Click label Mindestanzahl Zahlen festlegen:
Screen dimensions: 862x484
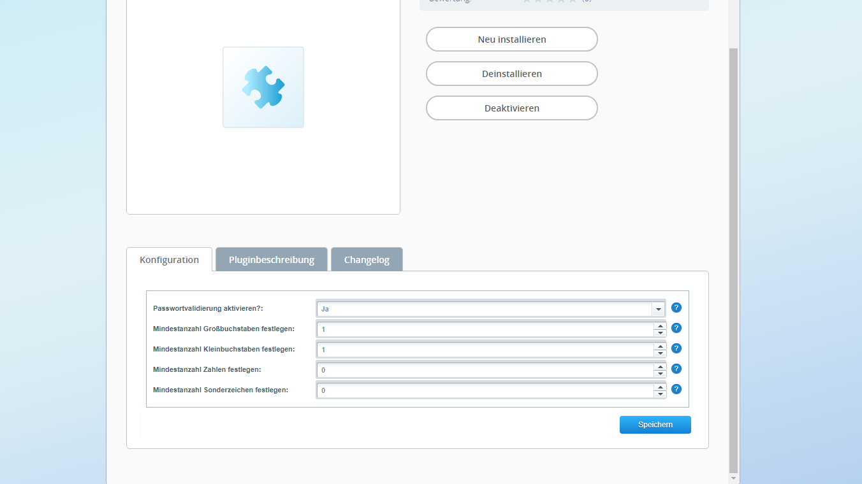[207, 369]
